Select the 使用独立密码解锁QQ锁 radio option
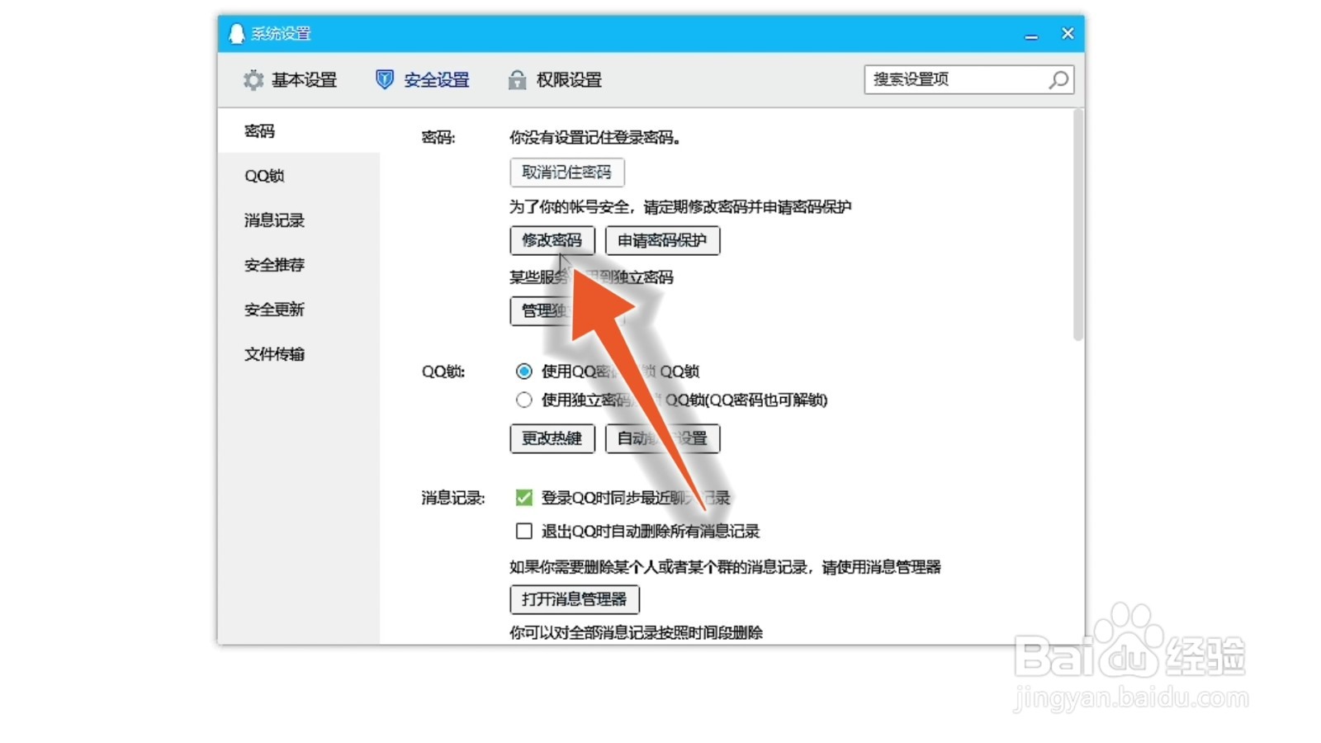The height and width of the screenshot is (743, 1321). click(523, 400)
